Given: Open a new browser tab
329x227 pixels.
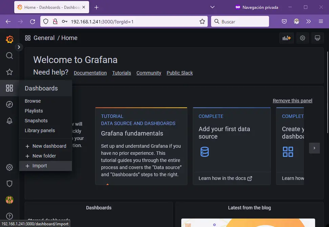Looking at the screenshot, I should point(96,7).
